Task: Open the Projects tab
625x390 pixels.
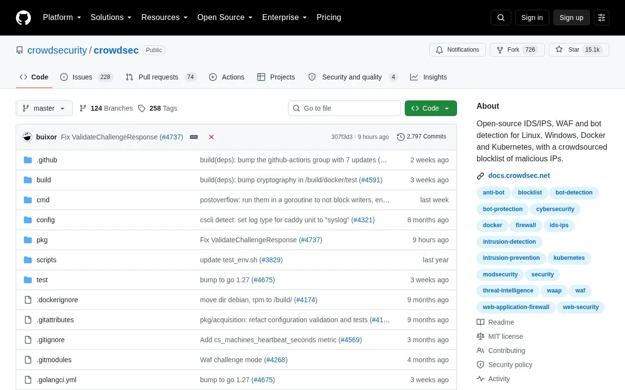Action: (x=276, y=77)
